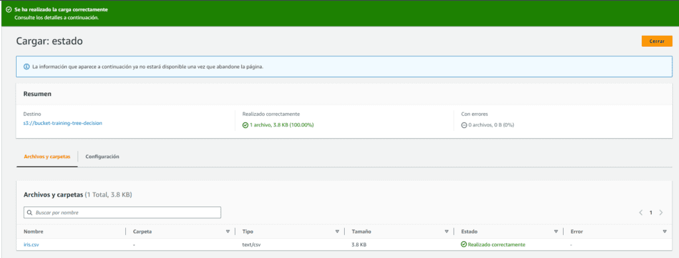Screen dimensions: 679x258
Task: Sort by Tamaño column arrow
Action: [x=446, y=232]
